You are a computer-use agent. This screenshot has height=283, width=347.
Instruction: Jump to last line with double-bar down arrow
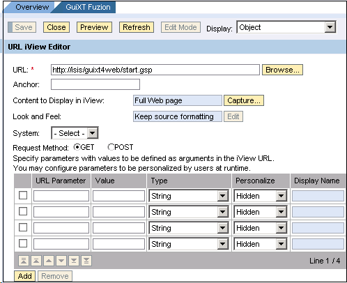tap(86, 261)
